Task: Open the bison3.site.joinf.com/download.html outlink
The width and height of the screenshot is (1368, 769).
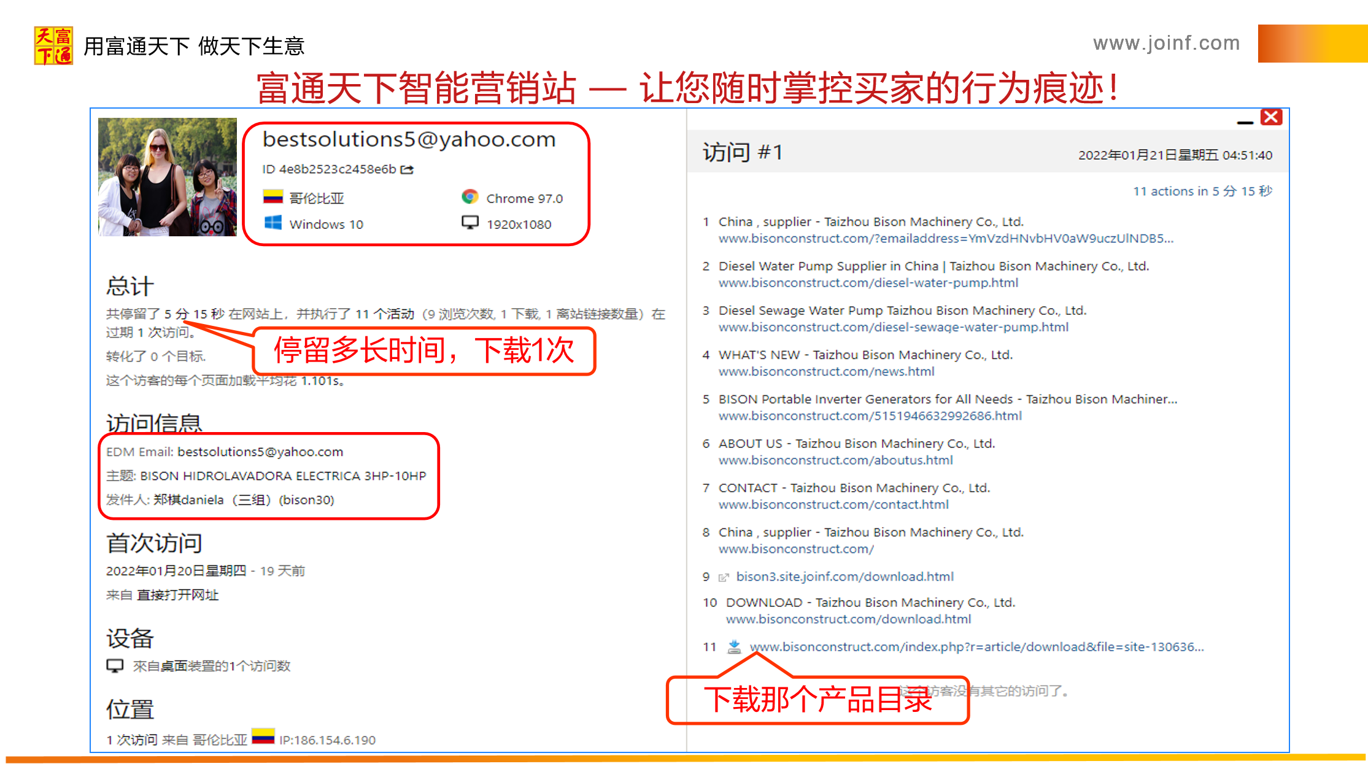Action: 845,577
